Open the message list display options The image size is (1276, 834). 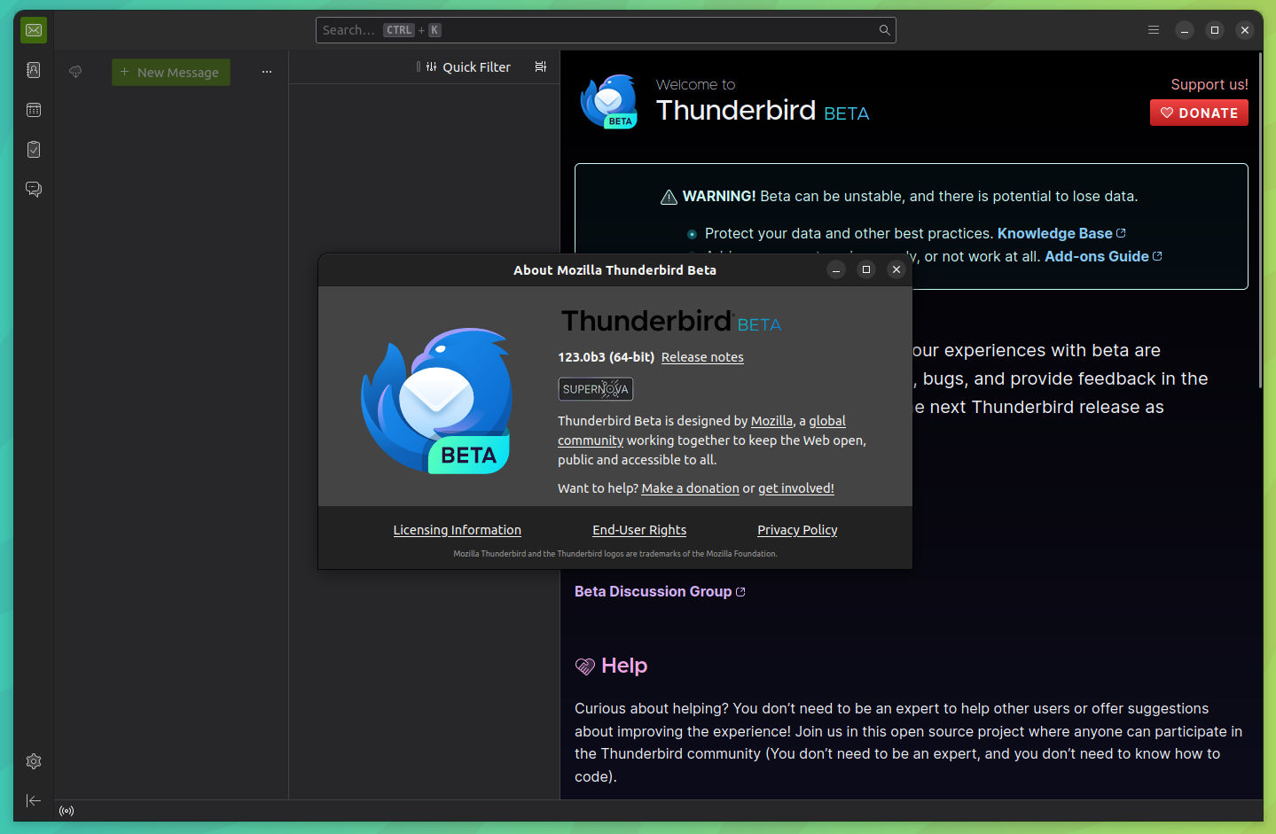(540, 66)
